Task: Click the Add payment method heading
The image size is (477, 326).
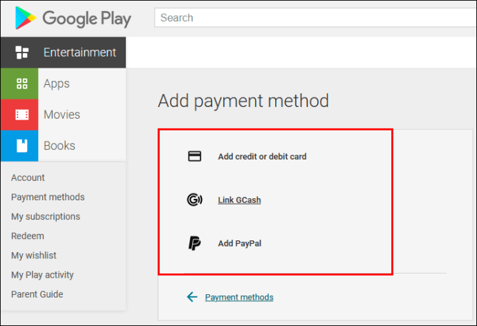Action: 243,101
